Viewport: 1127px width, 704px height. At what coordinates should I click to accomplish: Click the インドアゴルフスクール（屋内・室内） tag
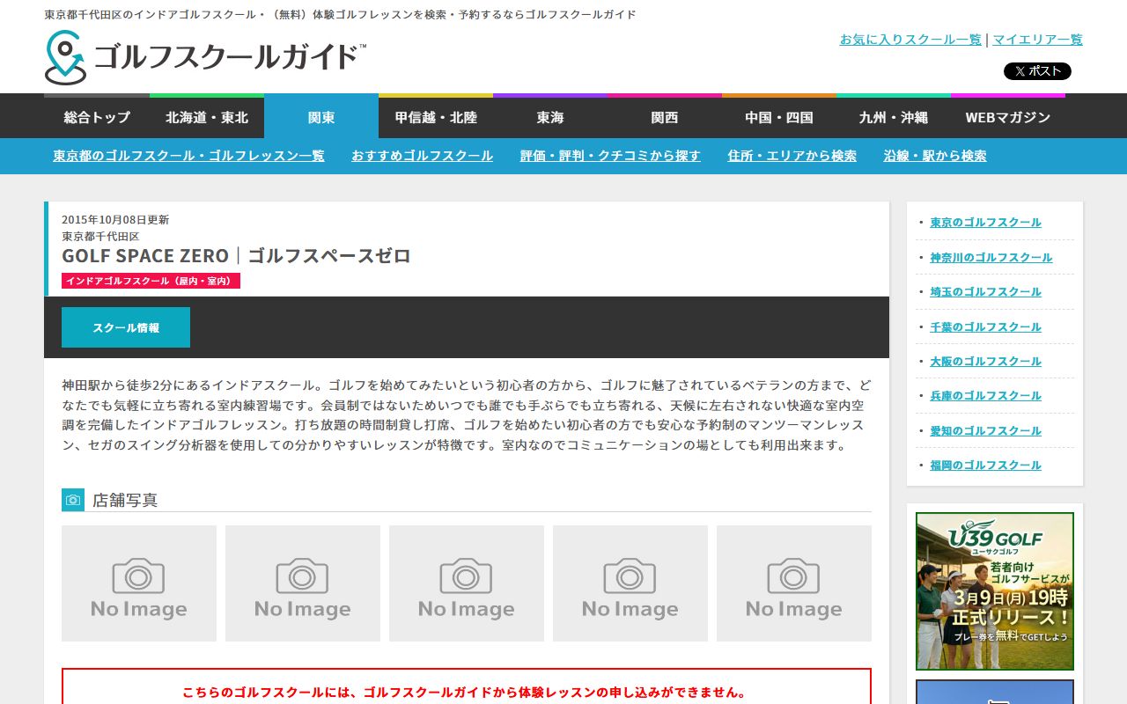[151, 281]
